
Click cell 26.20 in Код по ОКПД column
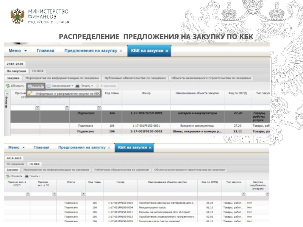click(x=209, y=203)
